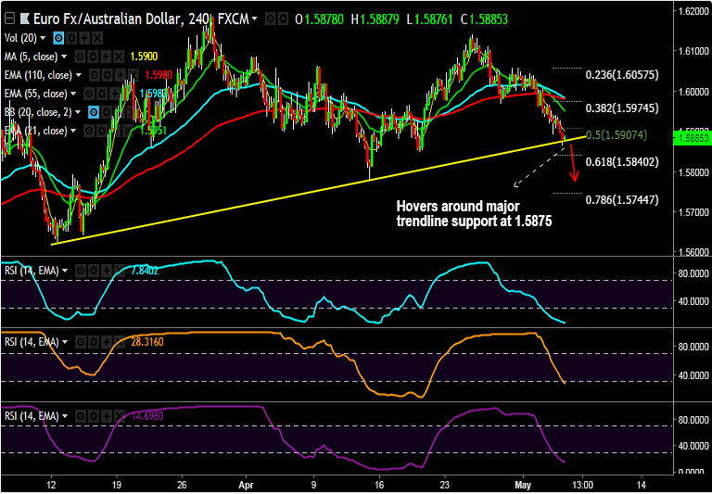Expand the EMA (55, close) dropdown arrow

(73, 94)
